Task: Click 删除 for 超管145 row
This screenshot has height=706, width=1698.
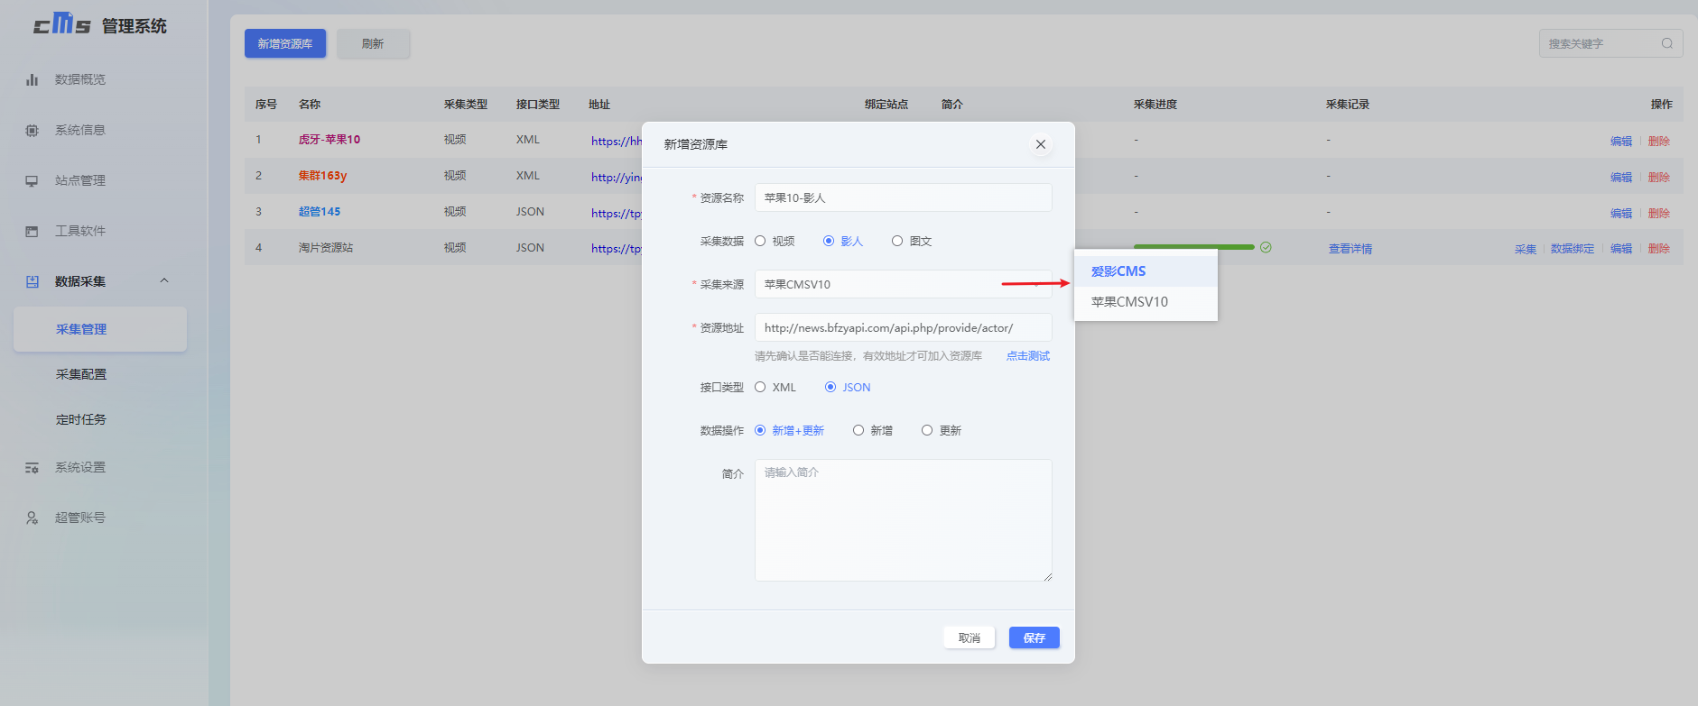Action: (x=1659, y=214)
